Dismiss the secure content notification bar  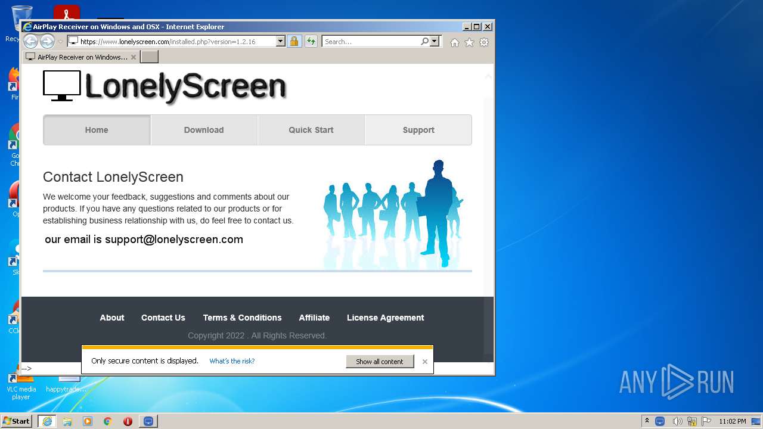pos(425,362)
